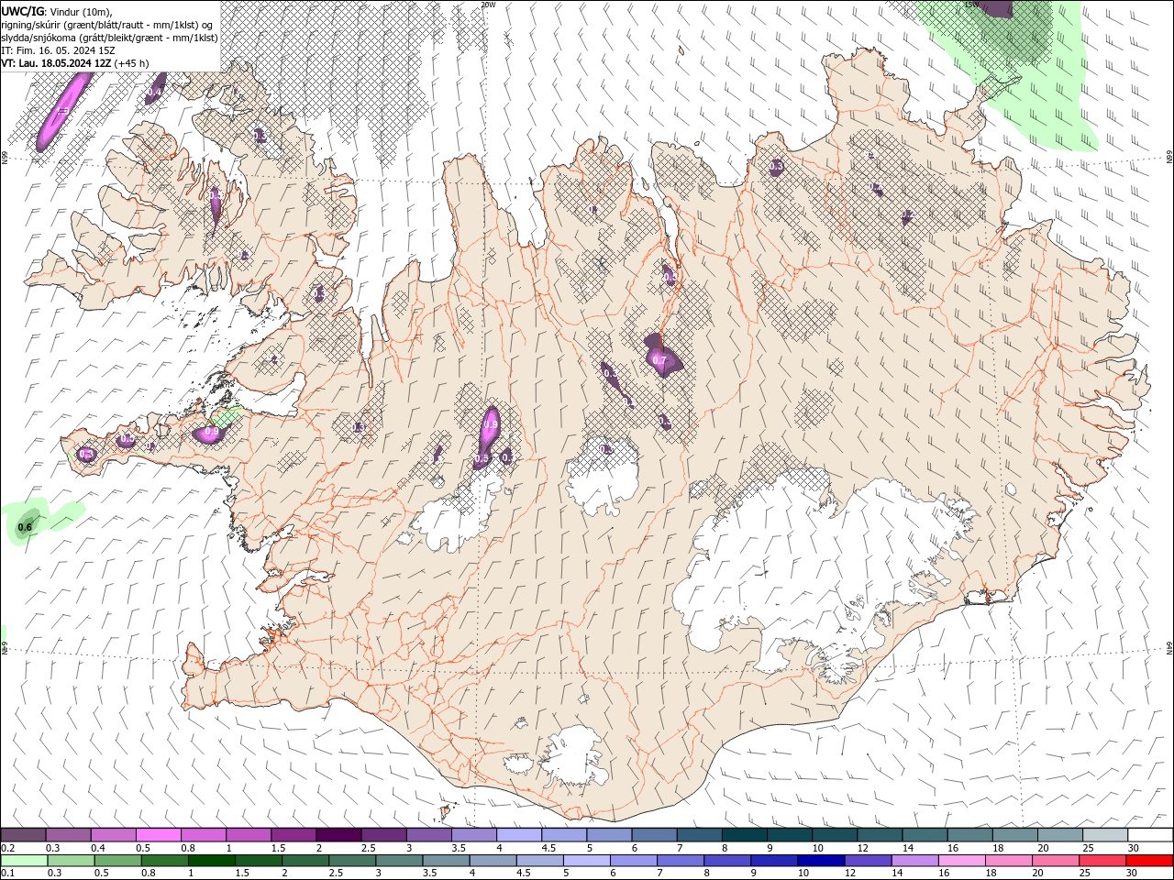Click the bright pink 0.5 swatch in upper legend row

tap(158, 835)
